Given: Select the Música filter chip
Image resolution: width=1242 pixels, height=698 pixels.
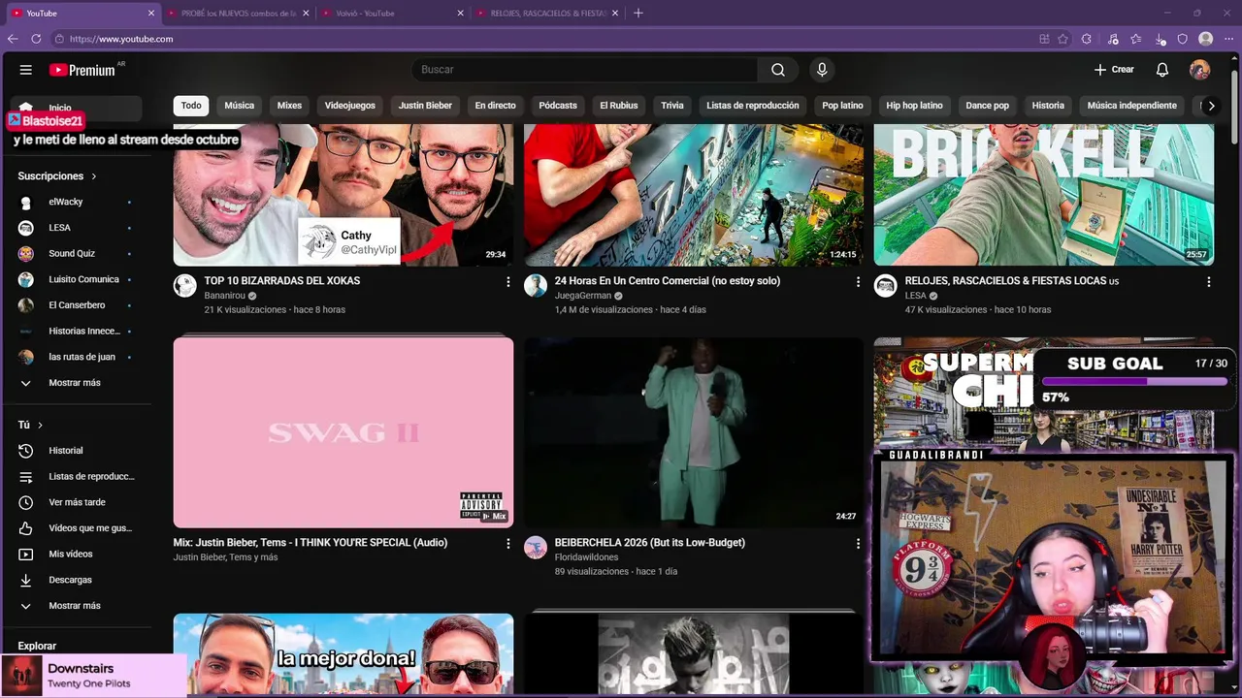Looking at the screenshot, I should [240, 106].
